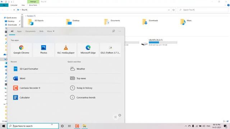The image size is (230, 129).
Task: Click in Type here to search box
Action: [x=33, y=126]
